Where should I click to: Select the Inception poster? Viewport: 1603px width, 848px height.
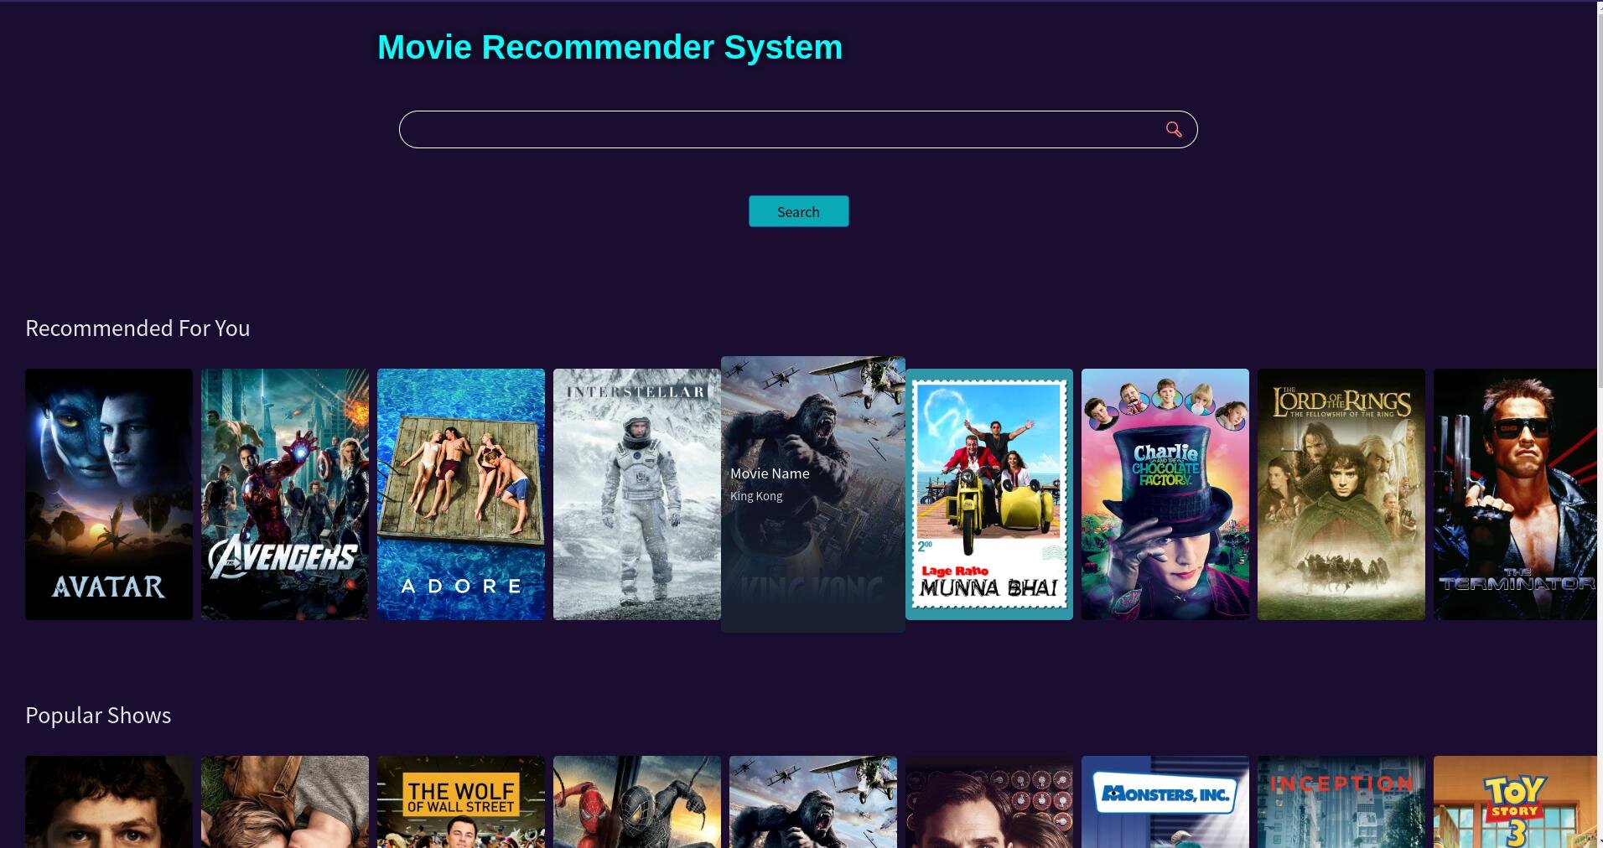(x=1341, y=802)
